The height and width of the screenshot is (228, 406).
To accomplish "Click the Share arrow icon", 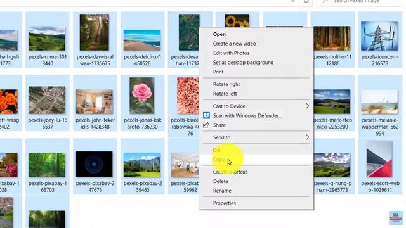I will 206,125.
